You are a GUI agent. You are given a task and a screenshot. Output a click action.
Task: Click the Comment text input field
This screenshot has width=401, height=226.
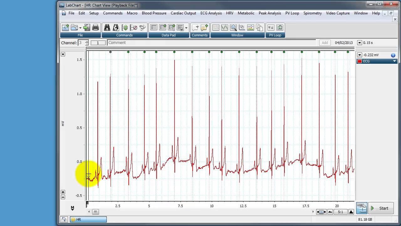[x=211, y=43]
